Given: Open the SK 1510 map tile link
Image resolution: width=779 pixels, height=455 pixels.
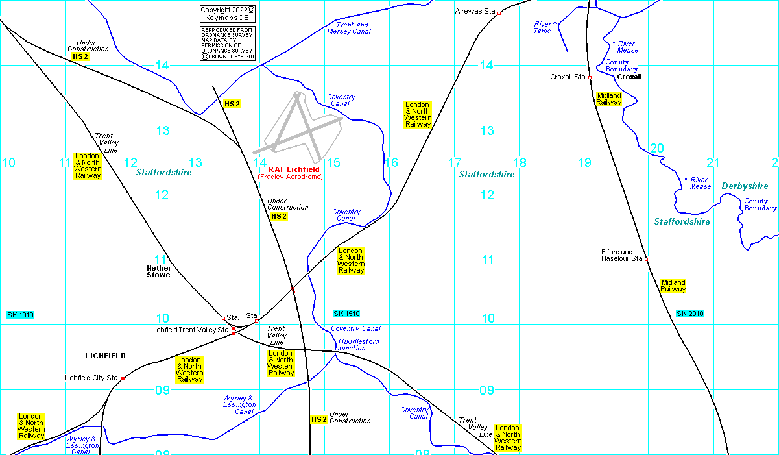Looking at the screenshot, I should [346, 314].
